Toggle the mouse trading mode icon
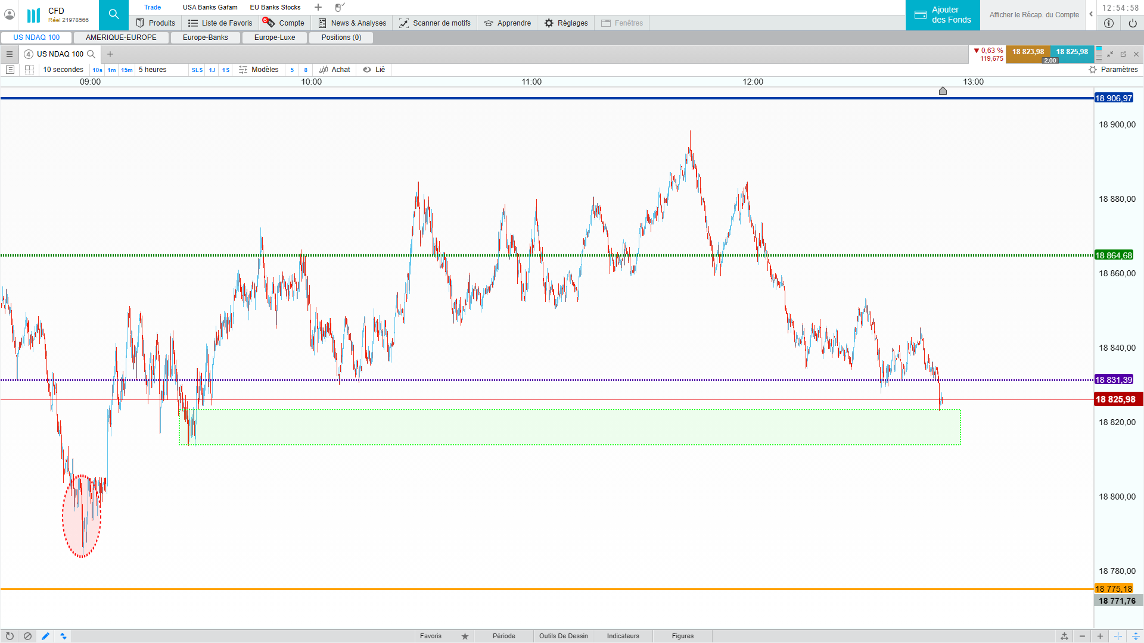This screenshot has height=643, width=1144. click(x=339, y=7)
